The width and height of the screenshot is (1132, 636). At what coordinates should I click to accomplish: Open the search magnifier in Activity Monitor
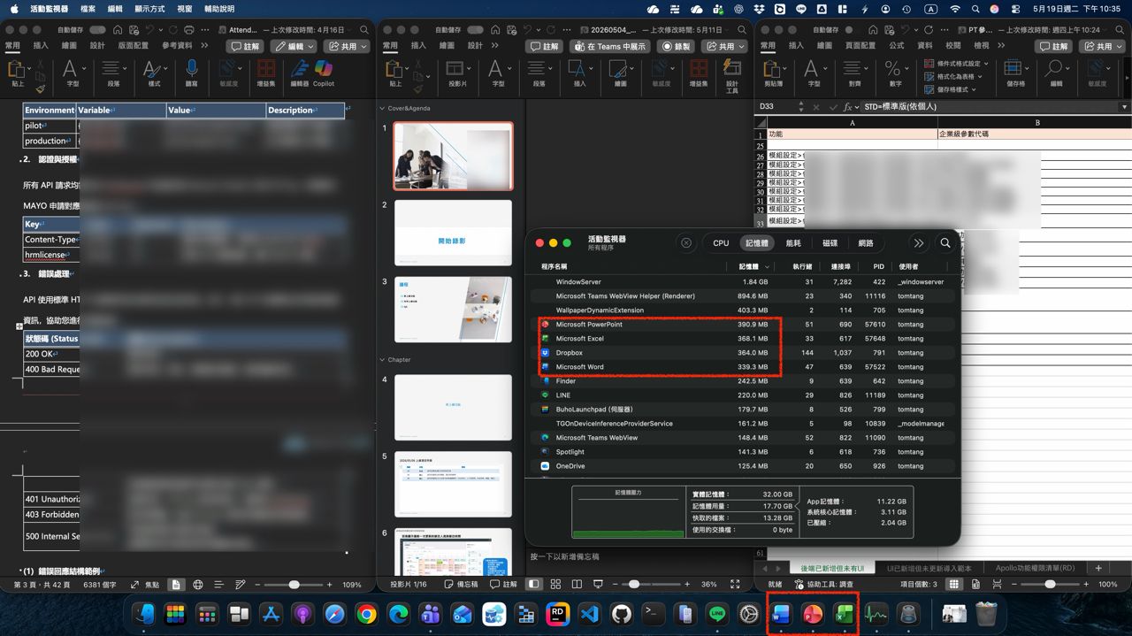tap(945, 243)
